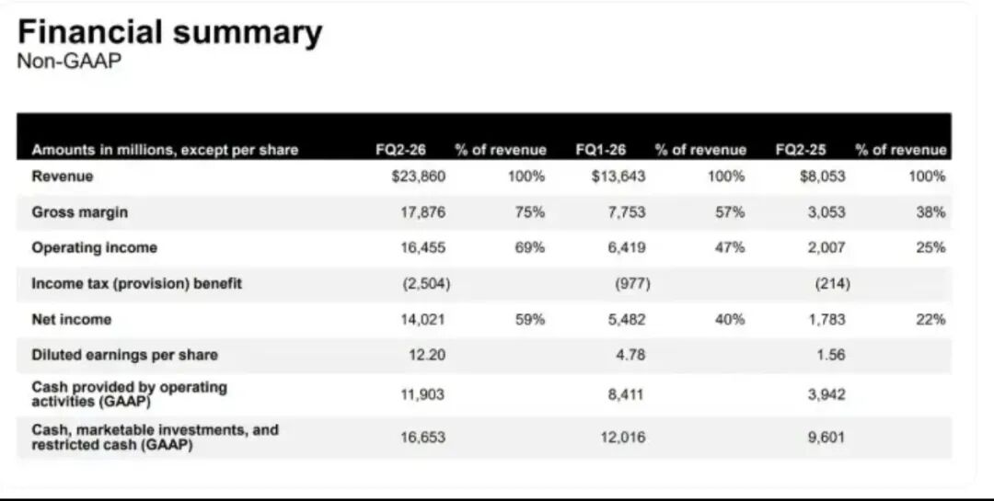Click the Non-GAAP subtitle
Viewport: 994px width, 501px height.
tap(69, 63)
